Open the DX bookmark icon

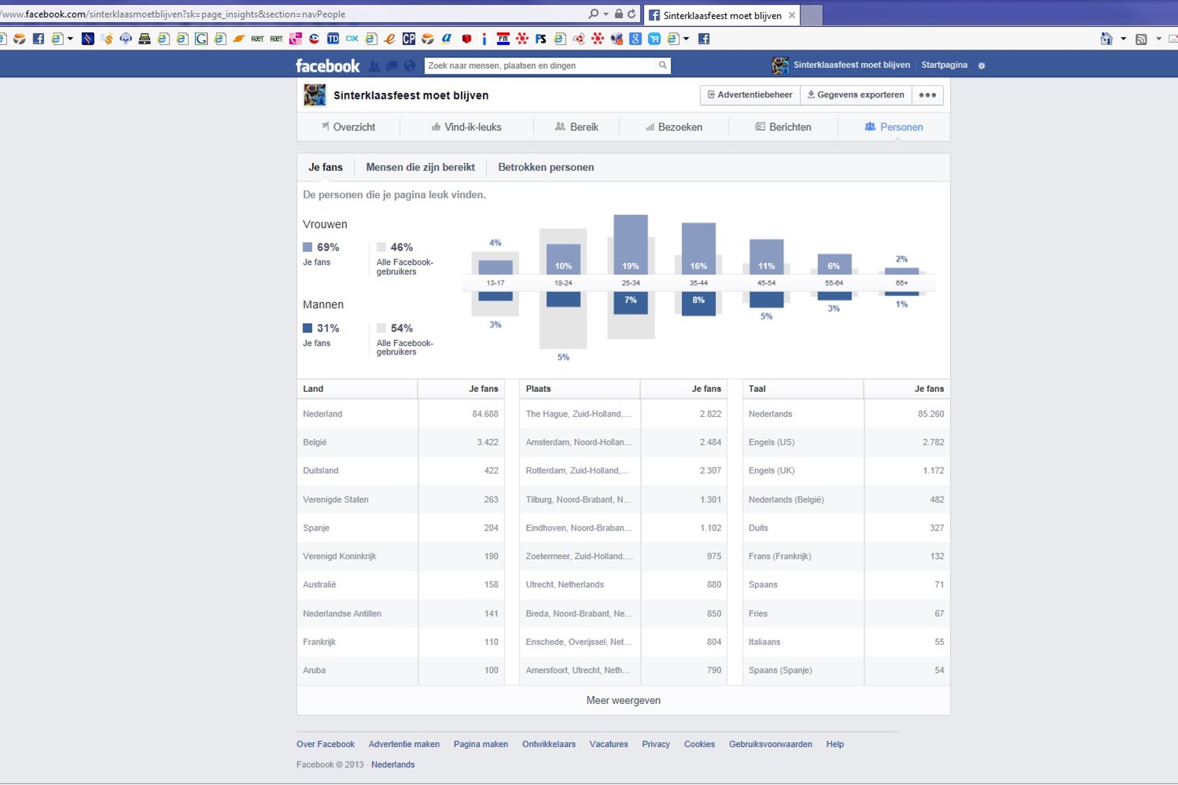tap(352, 39)
